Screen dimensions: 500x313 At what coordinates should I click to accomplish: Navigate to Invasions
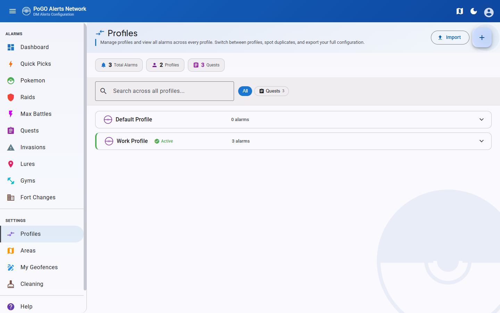click(42, 147)
